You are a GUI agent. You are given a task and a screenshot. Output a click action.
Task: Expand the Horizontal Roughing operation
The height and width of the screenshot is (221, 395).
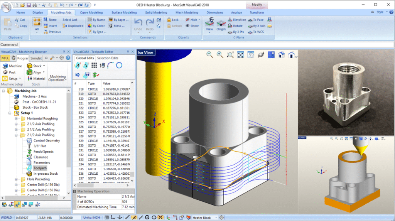(x=16, y=118)
